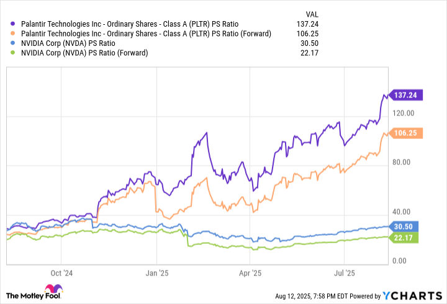Click the blue NVDA PS Ratio legend dot
447x304 pixels.
click(x=14, y=43)
